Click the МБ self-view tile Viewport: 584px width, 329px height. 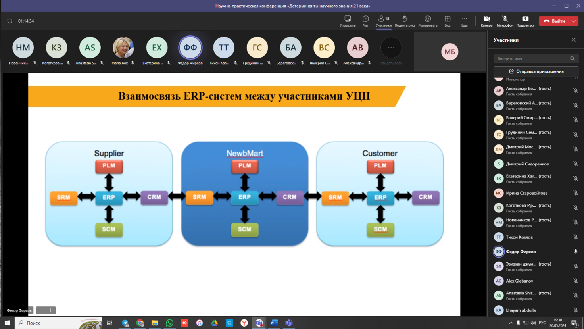[450, 52]
